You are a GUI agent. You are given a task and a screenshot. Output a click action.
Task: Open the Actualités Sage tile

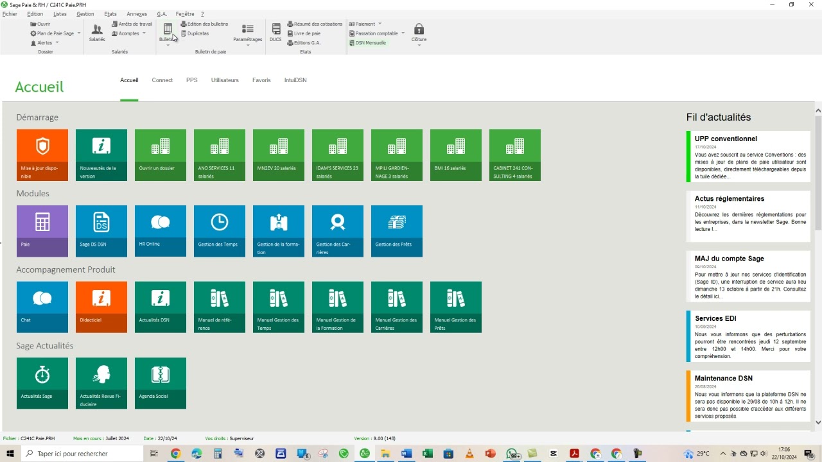[42, 383]
